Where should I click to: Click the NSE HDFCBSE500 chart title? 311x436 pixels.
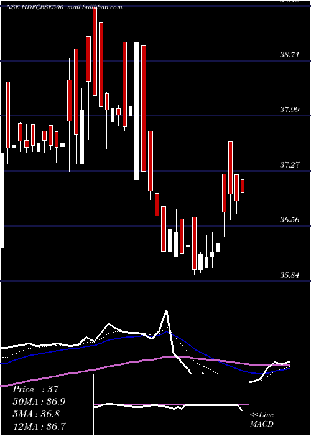click(x=36, y=7)
